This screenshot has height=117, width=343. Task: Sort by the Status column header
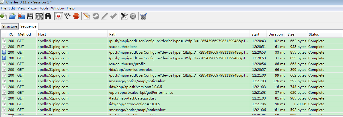click(x=325, y=34)
